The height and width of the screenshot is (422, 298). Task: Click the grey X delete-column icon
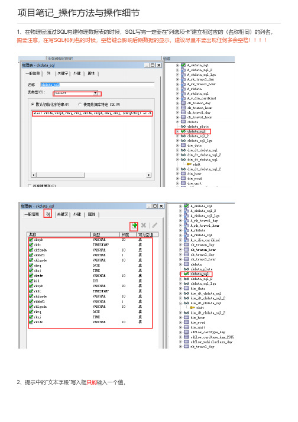pyautogui.click(x=144, y=226)
